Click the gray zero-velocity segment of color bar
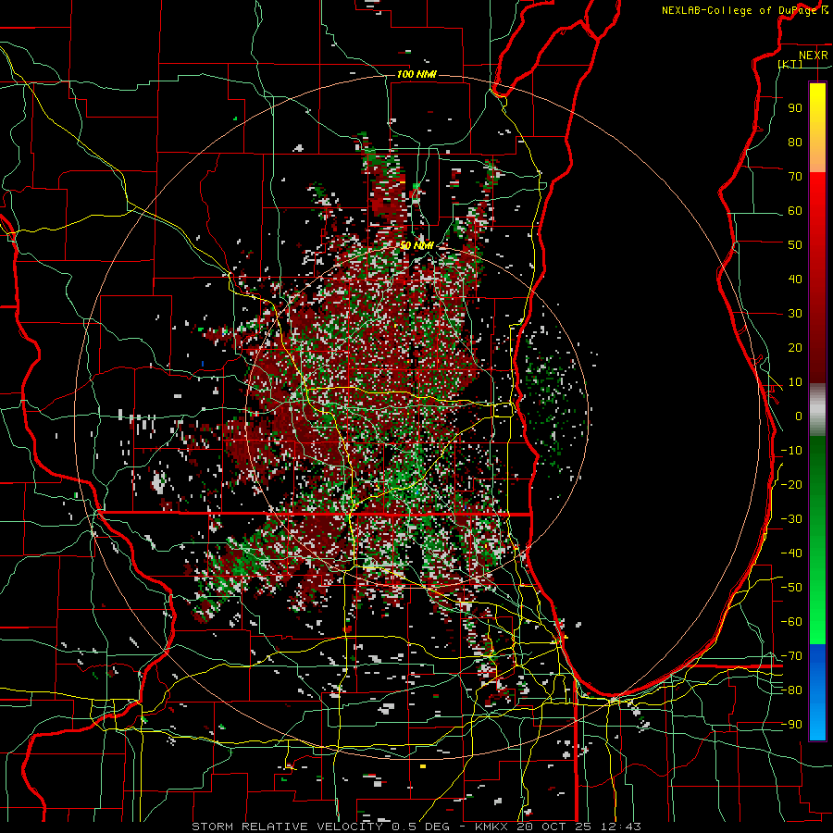The height and width of the screenshot is (833, 833). (817, 409)
